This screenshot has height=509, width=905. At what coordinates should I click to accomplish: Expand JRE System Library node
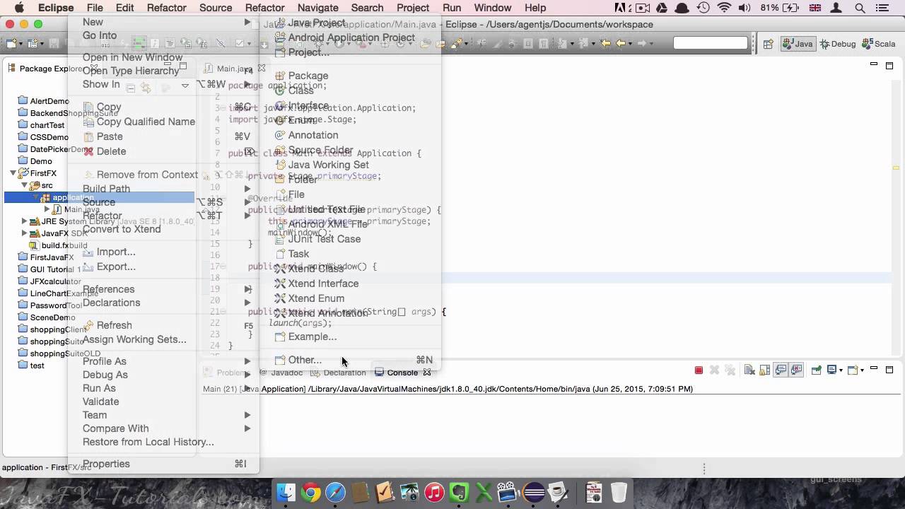click(x=24, y=221)
